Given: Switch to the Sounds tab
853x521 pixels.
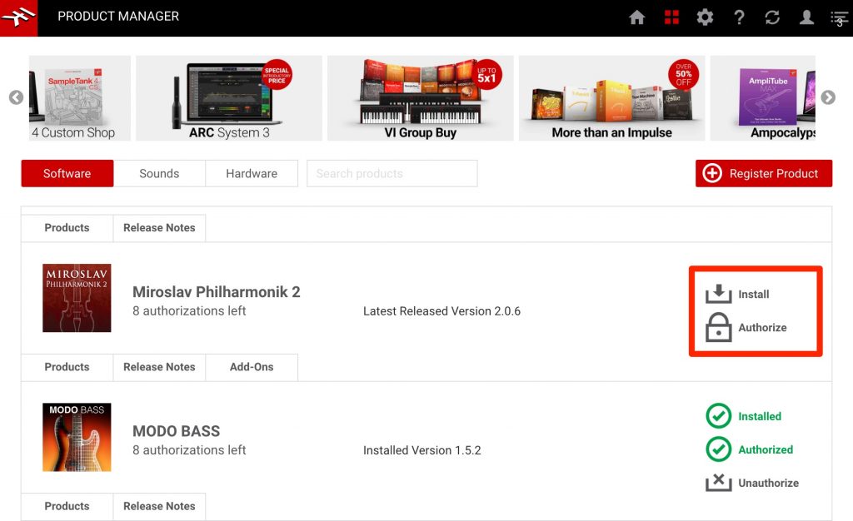Looking at the screenshot, I should click(159, 173).
